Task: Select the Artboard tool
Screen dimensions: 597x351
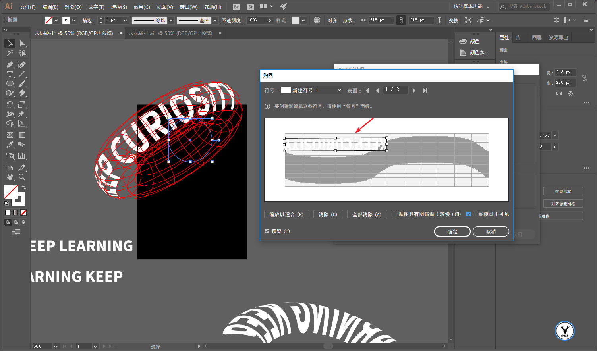Action: [x=10, y=168]
